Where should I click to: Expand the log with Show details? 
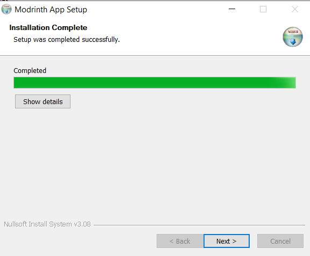pyautogui.click(x=43, y=101)
